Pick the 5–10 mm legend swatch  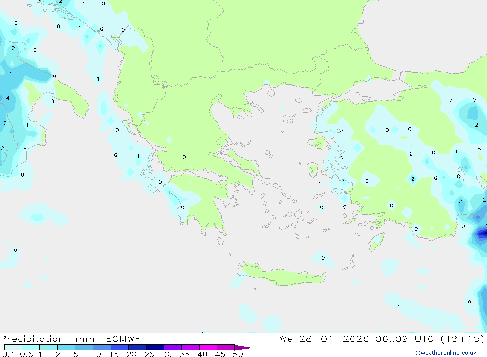(x=84, y=347)
